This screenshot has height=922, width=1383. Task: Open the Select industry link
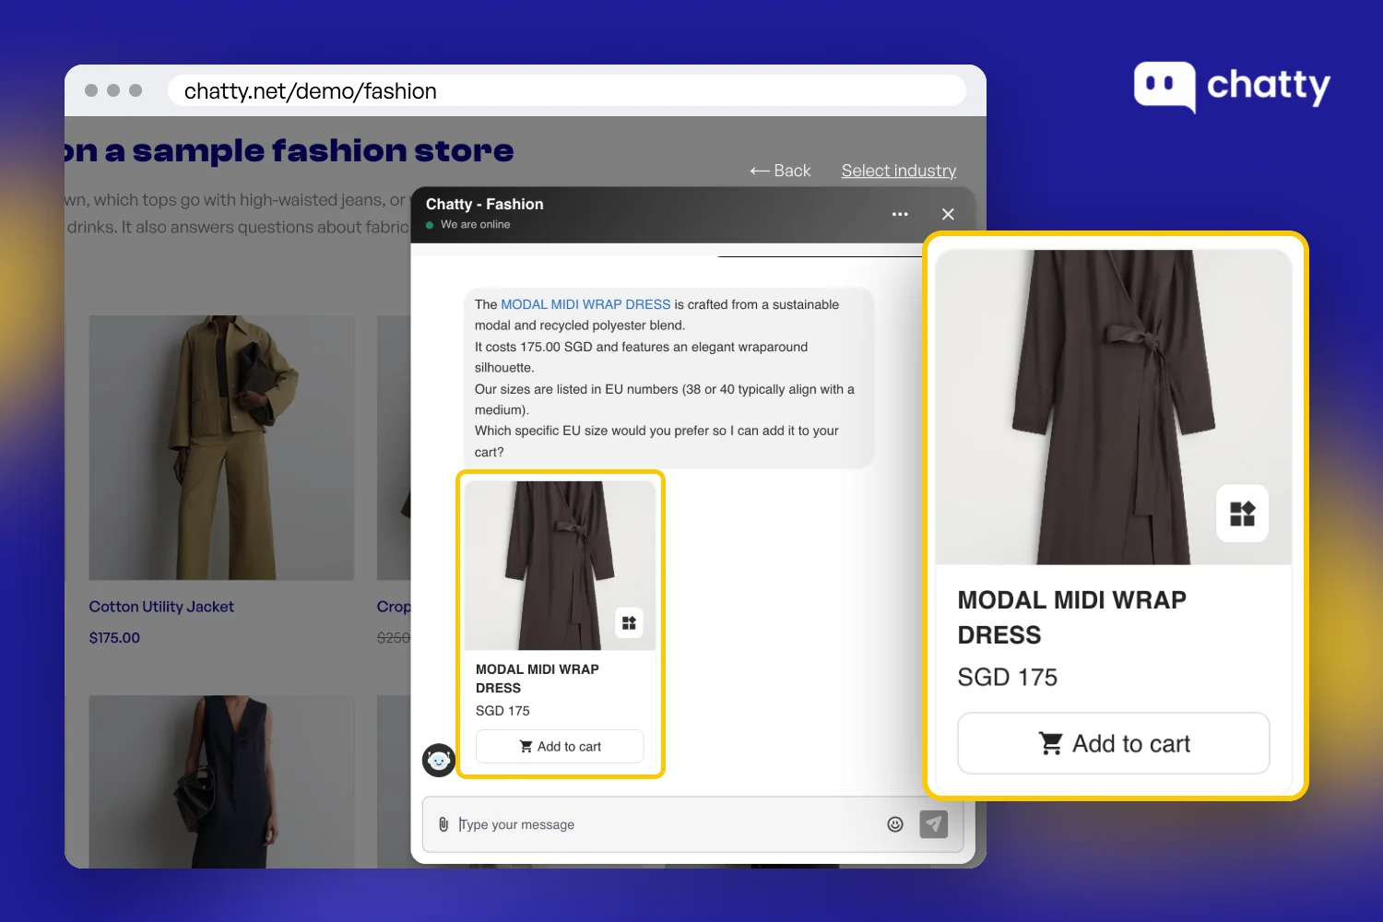pyautogui.click(x=899, y=171)
